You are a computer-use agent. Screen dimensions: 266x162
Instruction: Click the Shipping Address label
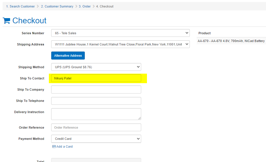tap(30, 44)
